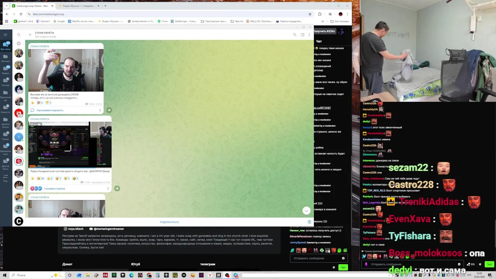Search inside the Стена почёта channel
The image size is (496, 279).
[x=294, y=34]
